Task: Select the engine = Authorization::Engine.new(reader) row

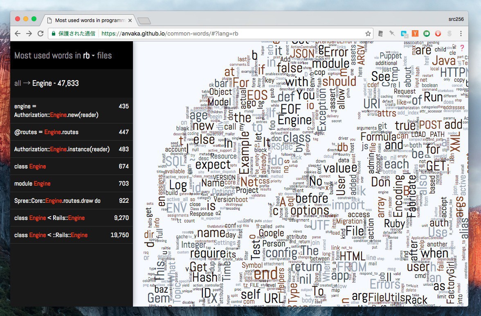Action: [x=72, y=111]
